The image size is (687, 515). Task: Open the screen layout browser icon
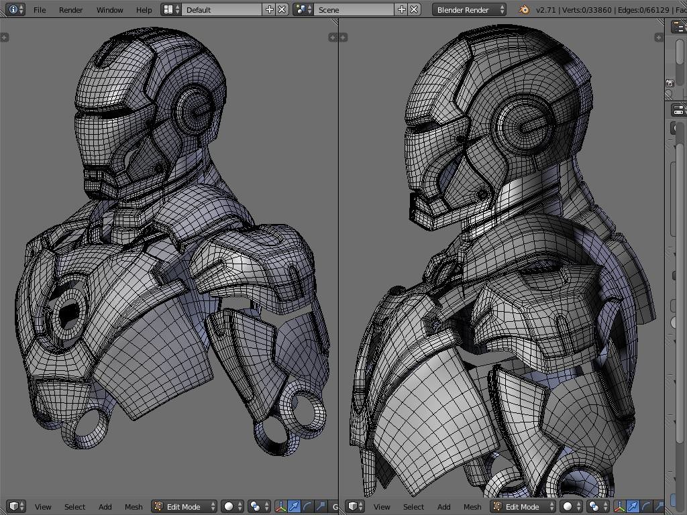171,9
